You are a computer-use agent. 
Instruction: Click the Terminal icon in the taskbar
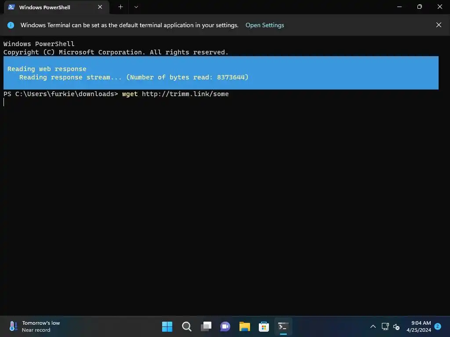click(x=283, y=326)
